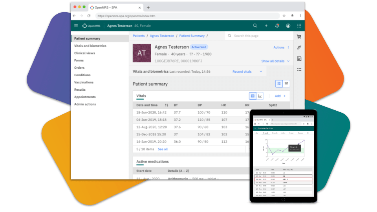The height and width of the screenshot is (212, 377).
Task: Select the 1 year tab on tablet
Action: pyautogui.click(x=291, y=133)
